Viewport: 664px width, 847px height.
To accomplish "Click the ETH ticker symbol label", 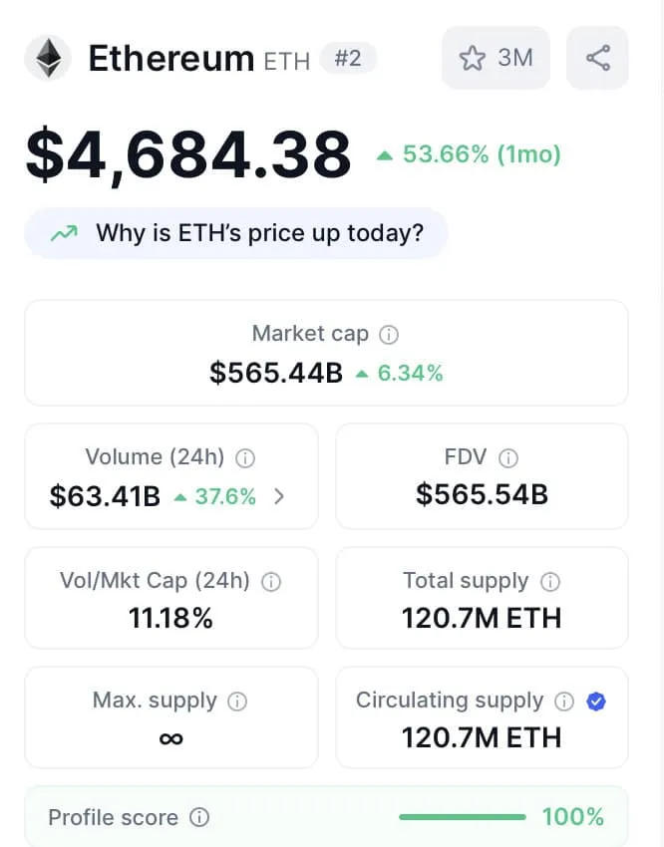I will pos(287,61).
